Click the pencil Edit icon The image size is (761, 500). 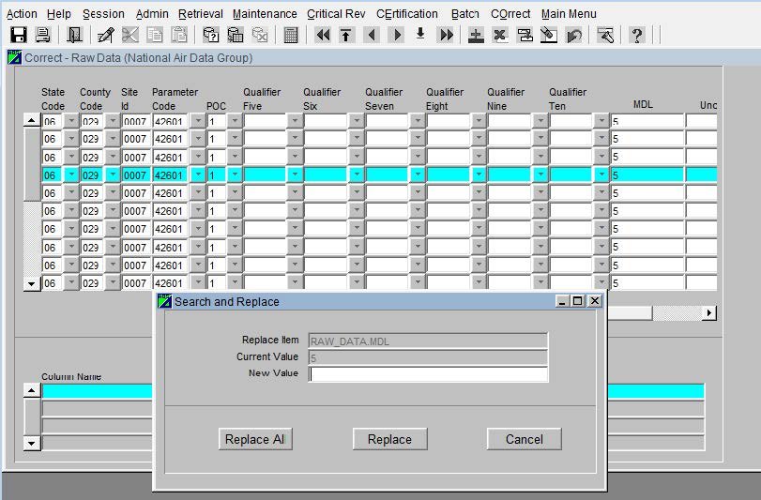coord(106,35)
